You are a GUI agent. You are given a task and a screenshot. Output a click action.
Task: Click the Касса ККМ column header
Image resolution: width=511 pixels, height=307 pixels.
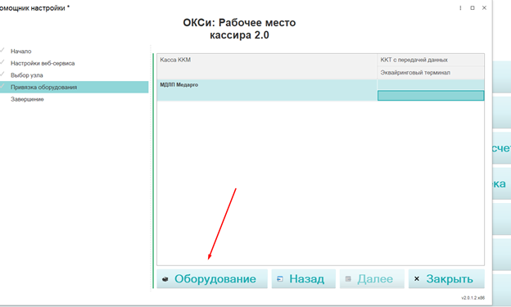tap(267, 66)
